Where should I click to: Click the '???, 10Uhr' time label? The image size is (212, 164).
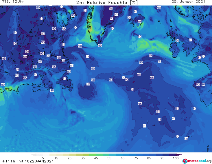[13, 2]
